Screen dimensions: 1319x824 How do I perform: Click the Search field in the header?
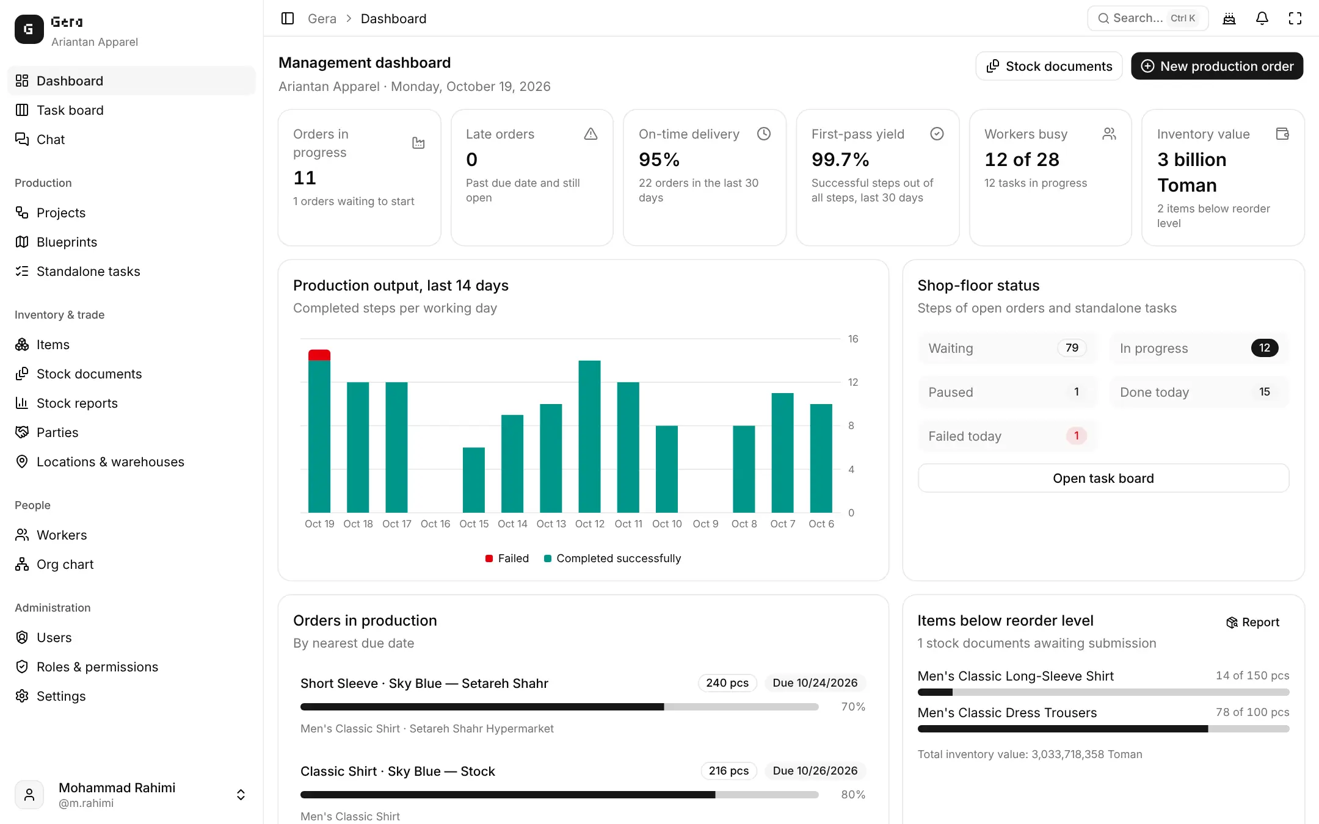pos(1147,18)
